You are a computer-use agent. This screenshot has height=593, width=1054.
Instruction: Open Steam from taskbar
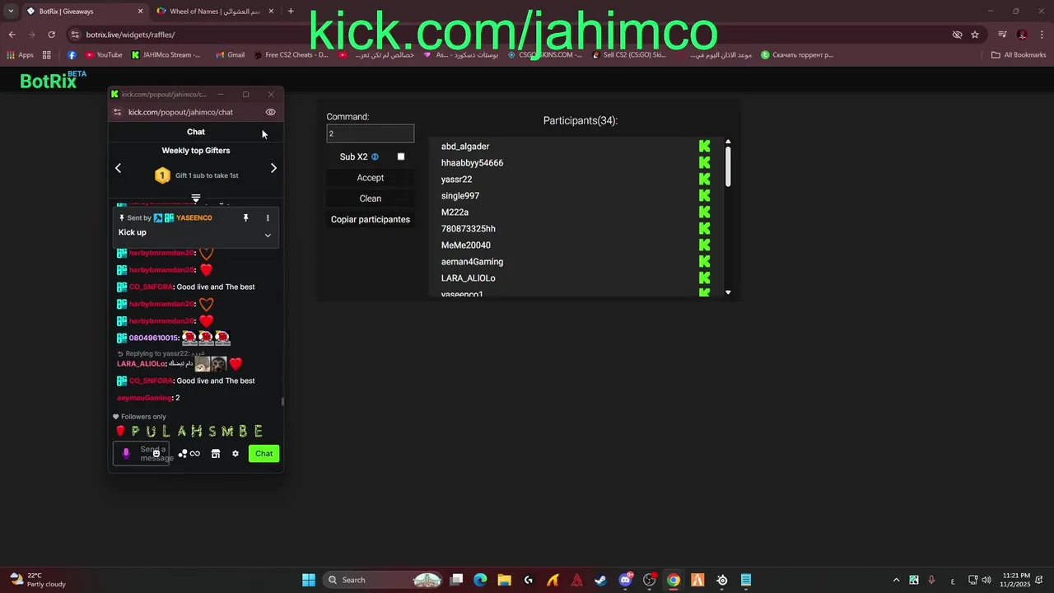coord(600,580)
